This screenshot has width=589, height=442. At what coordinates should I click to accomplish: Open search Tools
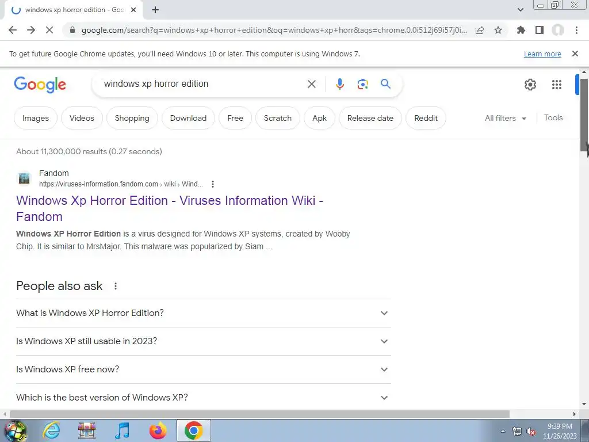click(x=553, y=117)
